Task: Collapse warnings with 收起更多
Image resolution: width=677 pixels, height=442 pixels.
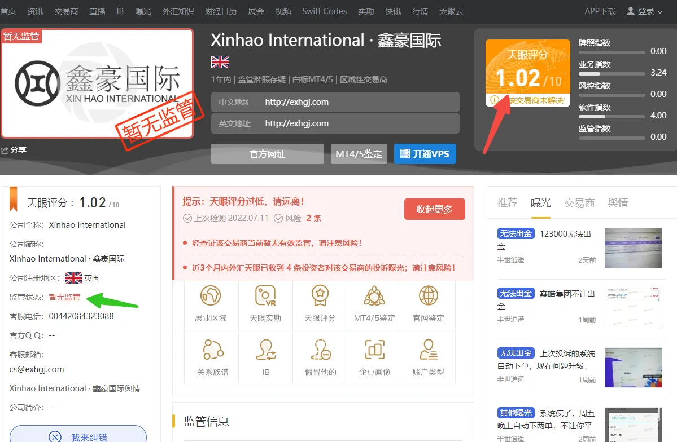Action: tap(434, 209)
